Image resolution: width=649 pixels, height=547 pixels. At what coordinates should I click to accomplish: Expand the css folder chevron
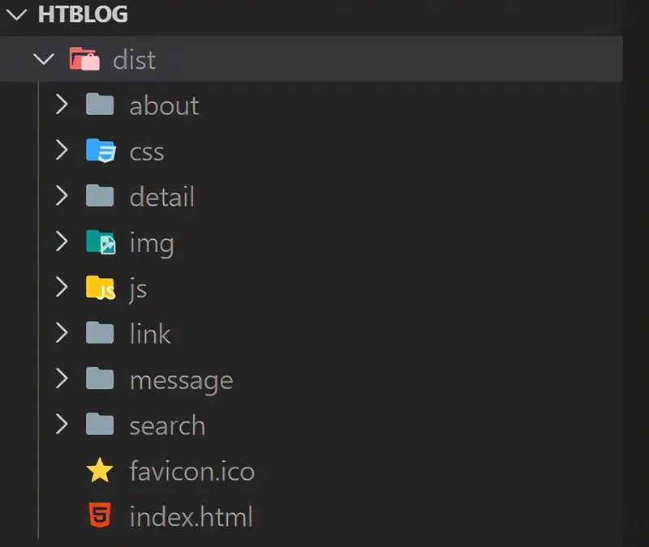tap(61, 151)
